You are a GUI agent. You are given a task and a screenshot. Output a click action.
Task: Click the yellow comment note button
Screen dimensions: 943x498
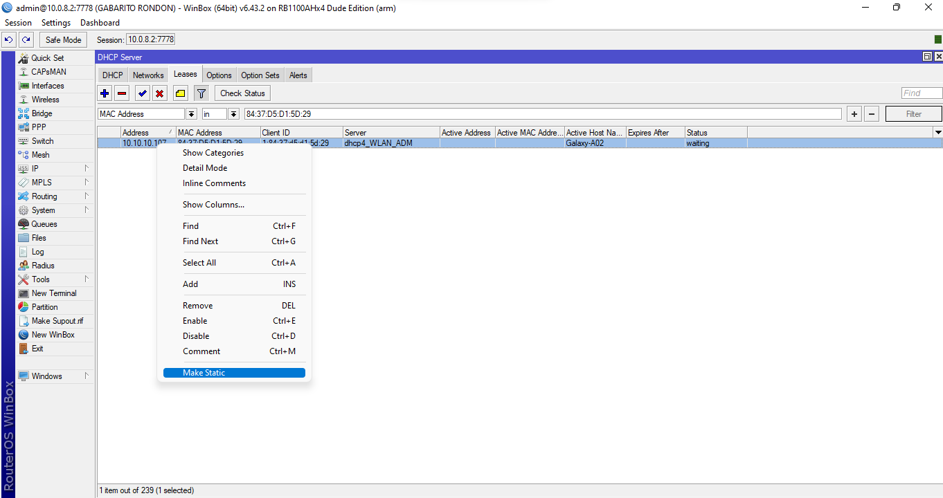(x=180, y=93)
